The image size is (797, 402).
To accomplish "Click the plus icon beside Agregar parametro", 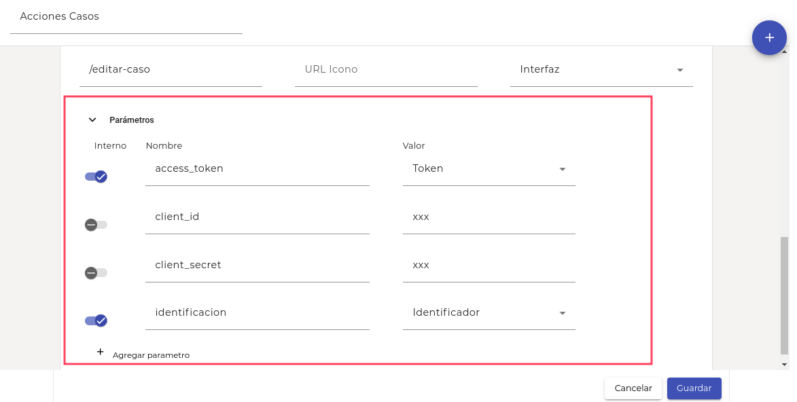I will tap(101, 352).
